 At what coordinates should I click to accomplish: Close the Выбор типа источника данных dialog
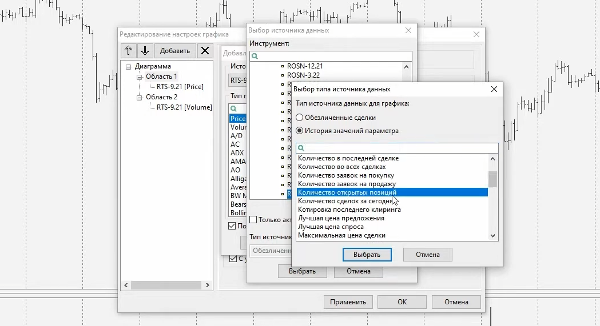494,89
